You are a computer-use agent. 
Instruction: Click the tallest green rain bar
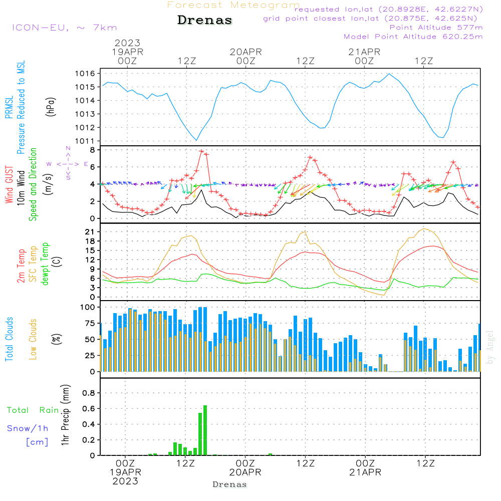(205, 430)
